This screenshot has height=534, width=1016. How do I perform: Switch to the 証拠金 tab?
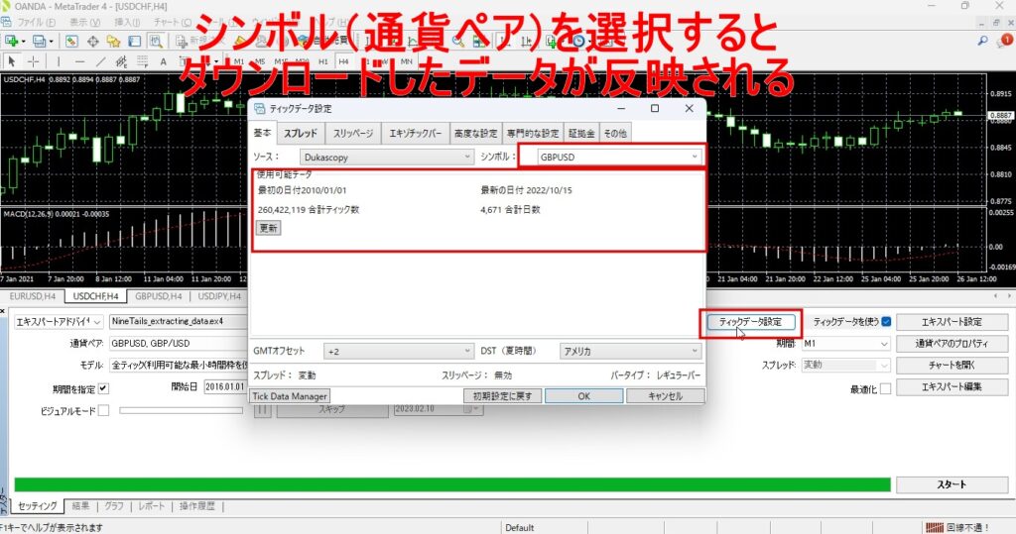click(581, 134)
